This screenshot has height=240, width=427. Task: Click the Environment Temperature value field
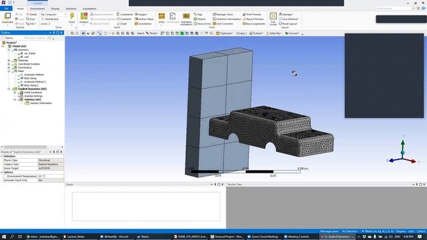pyautogui.click(x=51, y=176)
